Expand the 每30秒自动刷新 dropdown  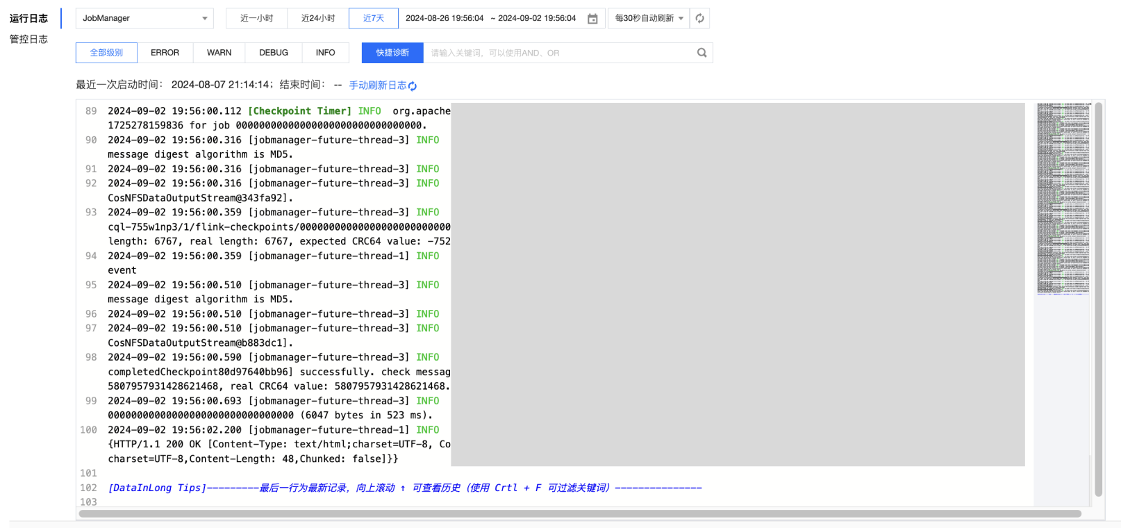pos(649,19)
